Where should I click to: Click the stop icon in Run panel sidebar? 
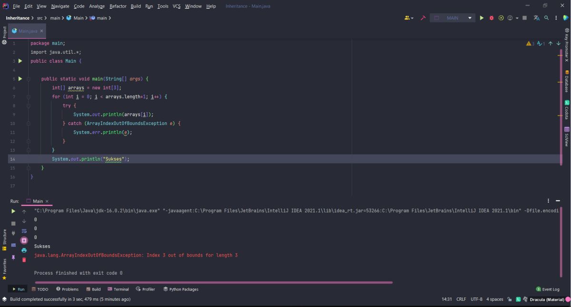[x=13, y=223]
